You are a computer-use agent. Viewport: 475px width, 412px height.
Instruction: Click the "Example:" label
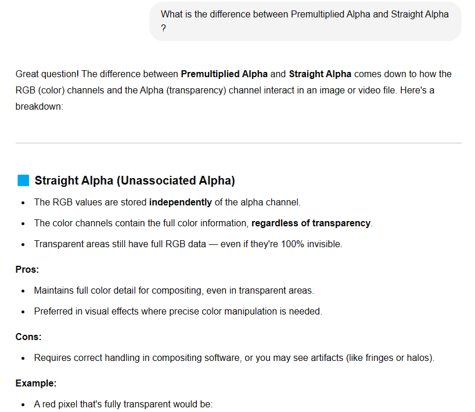[x=36, y=383]
